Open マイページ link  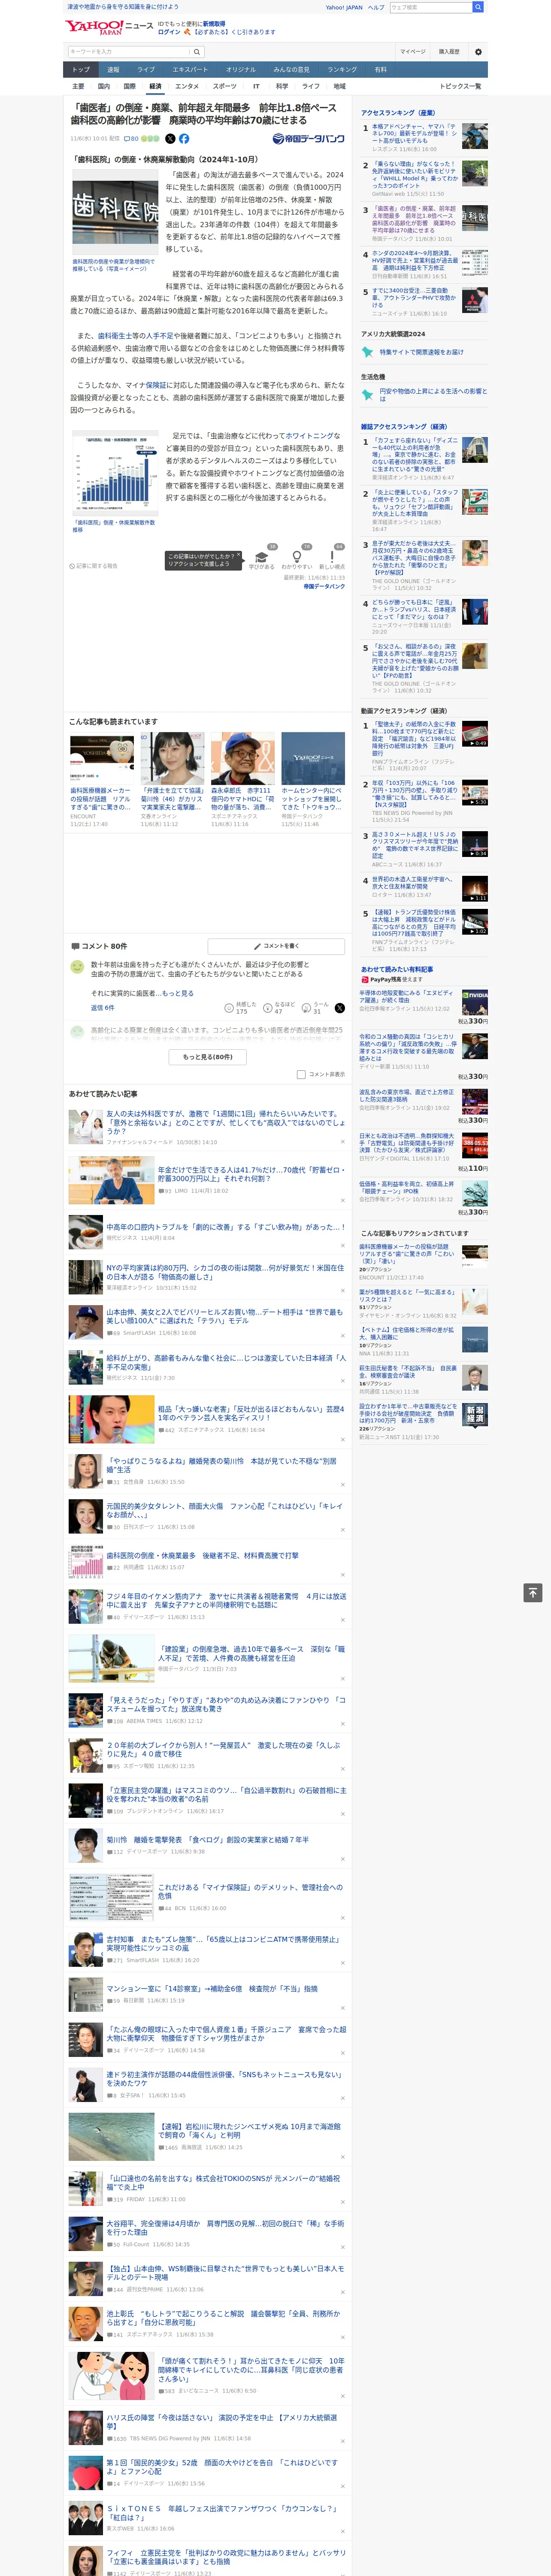coord(413,52)
